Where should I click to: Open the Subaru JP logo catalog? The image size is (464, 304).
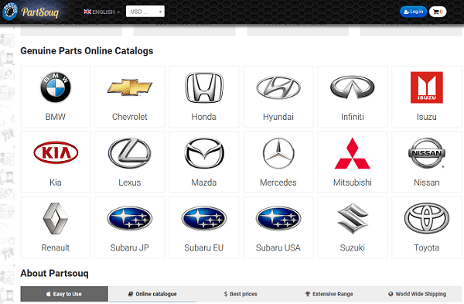pos(130,218)
